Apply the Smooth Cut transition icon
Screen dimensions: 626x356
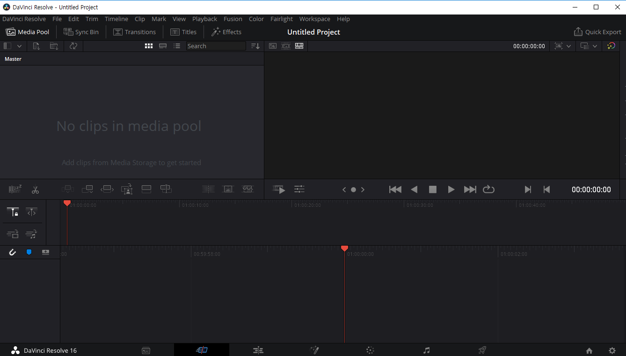247,189
